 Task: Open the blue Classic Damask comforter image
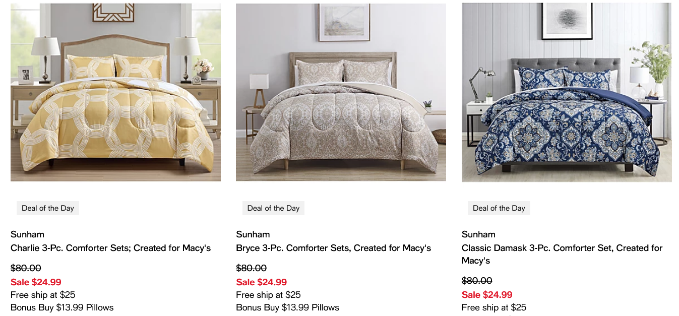[x=567, y=92]
